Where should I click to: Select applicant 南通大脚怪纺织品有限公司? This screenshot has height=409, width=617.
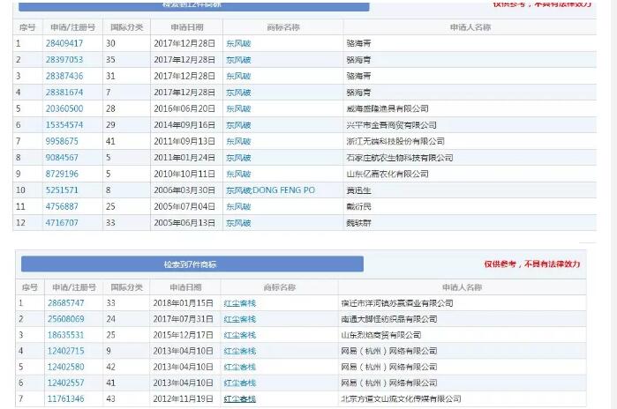coord(388,319)
